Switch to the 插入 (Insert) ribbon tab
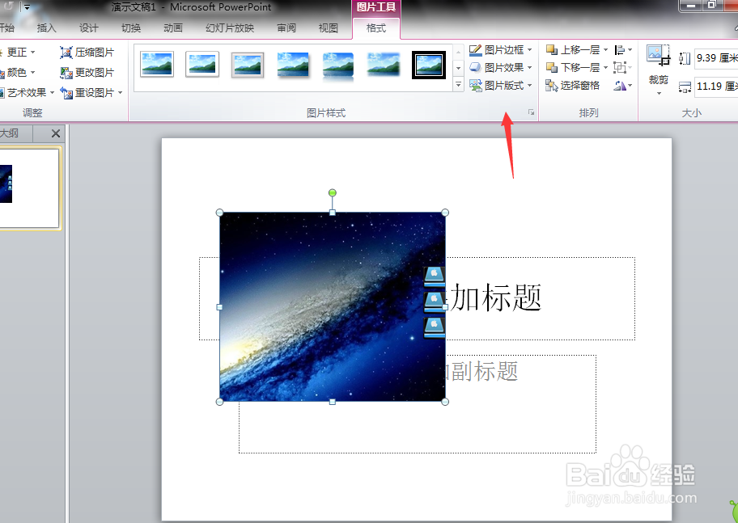Screen dimensions: 738x523 [x=46, y=27]
